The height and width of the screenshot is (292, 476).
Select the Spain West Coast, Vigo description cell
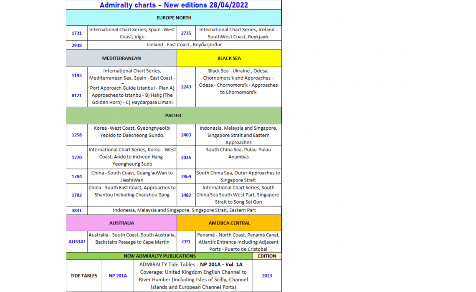[x=132, y=33]
